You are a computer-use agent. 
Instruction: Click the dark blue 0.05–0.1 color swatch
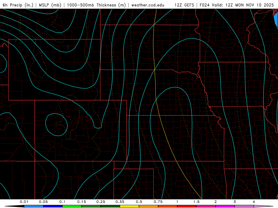53,206
